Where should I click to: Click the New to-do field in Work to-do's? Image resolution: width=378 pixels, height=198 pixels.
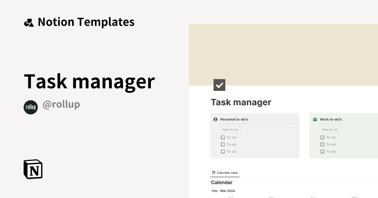[330, 129]
